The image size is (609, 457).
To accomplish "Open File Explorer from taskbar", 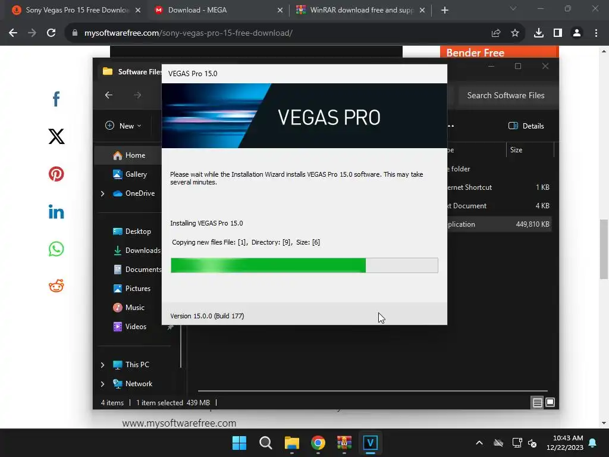I will [291, 443].
